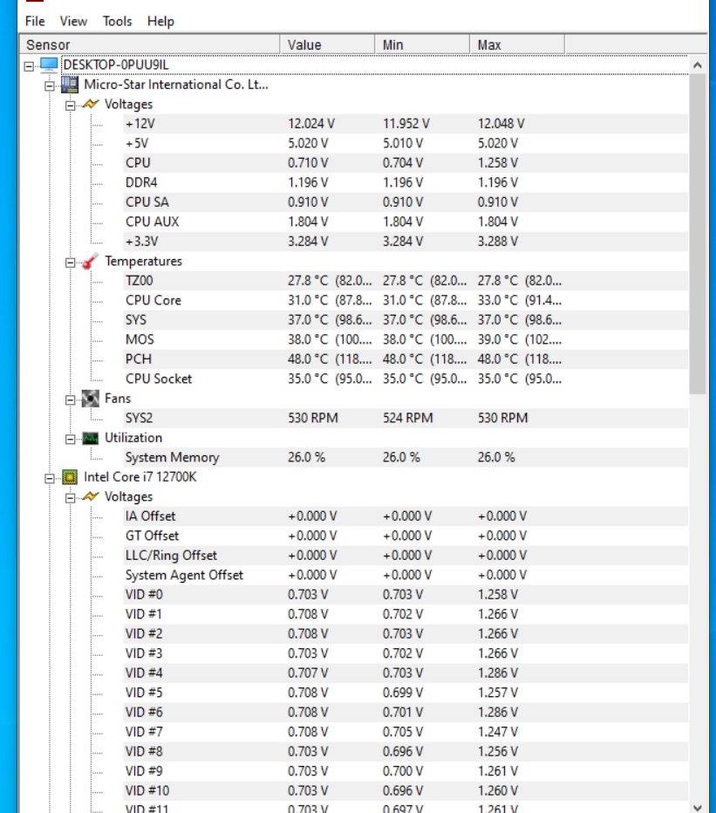Click the 12.048 V max value
The height and width of the screenshot is (813, 716).
point(501,124)
